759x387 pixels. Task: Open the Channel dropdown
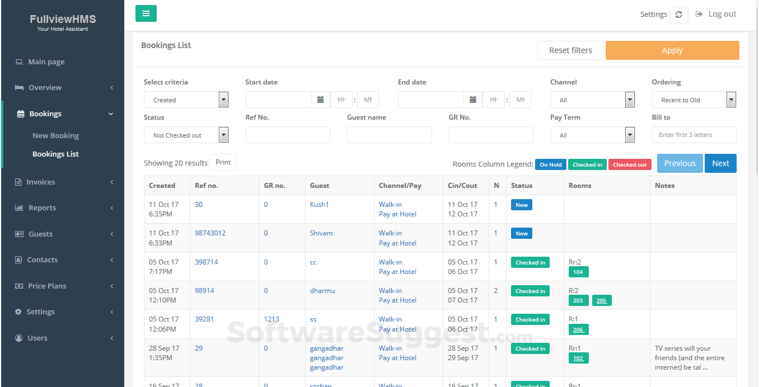(x=630, y=99)
